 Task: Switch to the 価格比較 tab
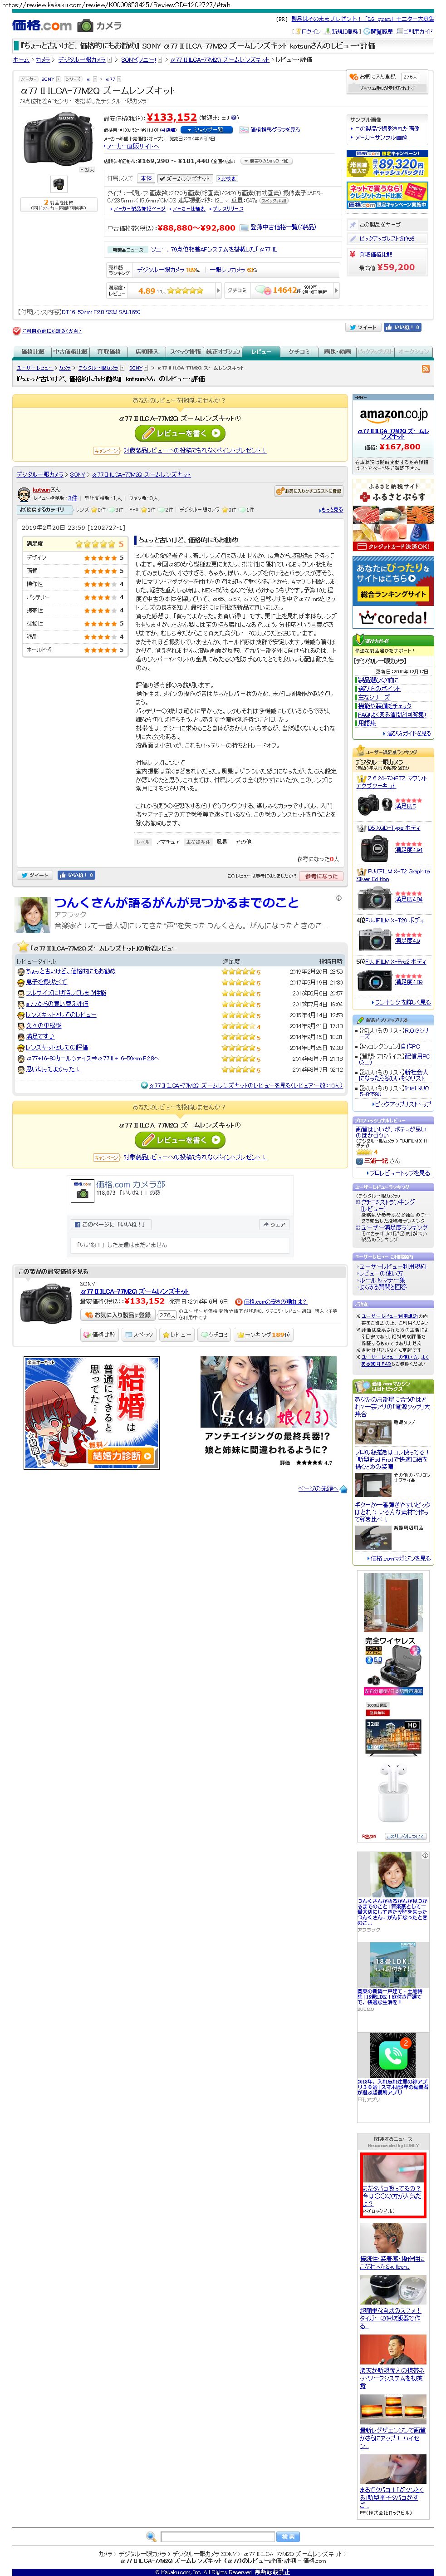click(33, 352)
